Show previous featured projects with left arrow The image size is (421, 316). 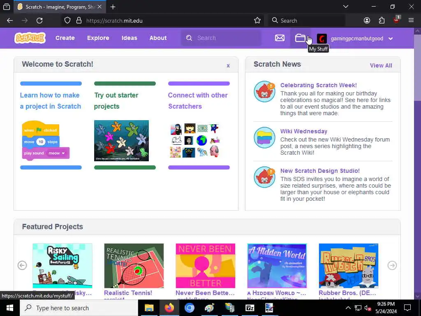click(x=22, y=265)
